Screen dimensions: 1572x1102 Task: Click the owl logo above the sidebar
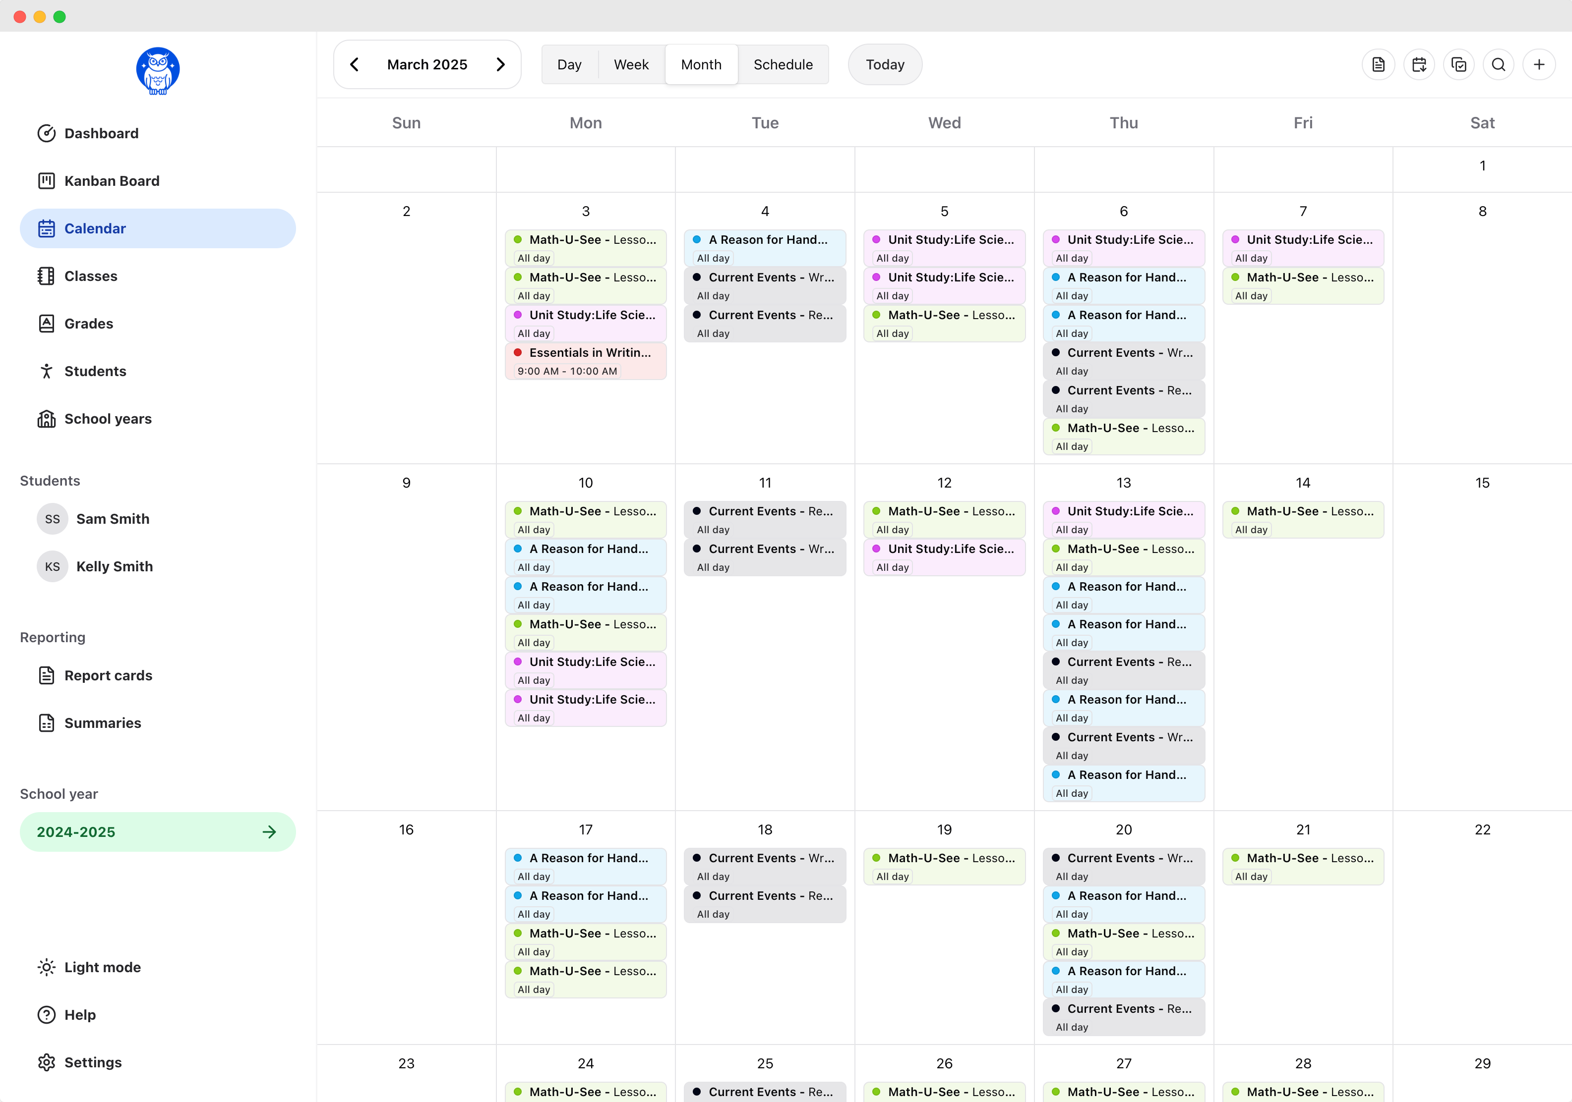(158, 70)
